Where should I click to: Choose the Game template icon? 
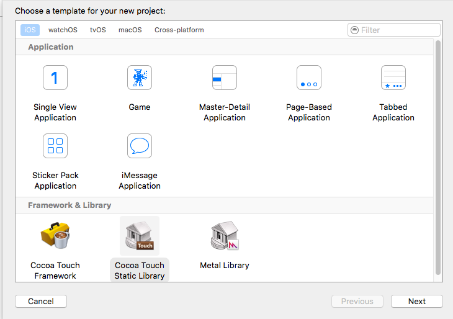140,78
